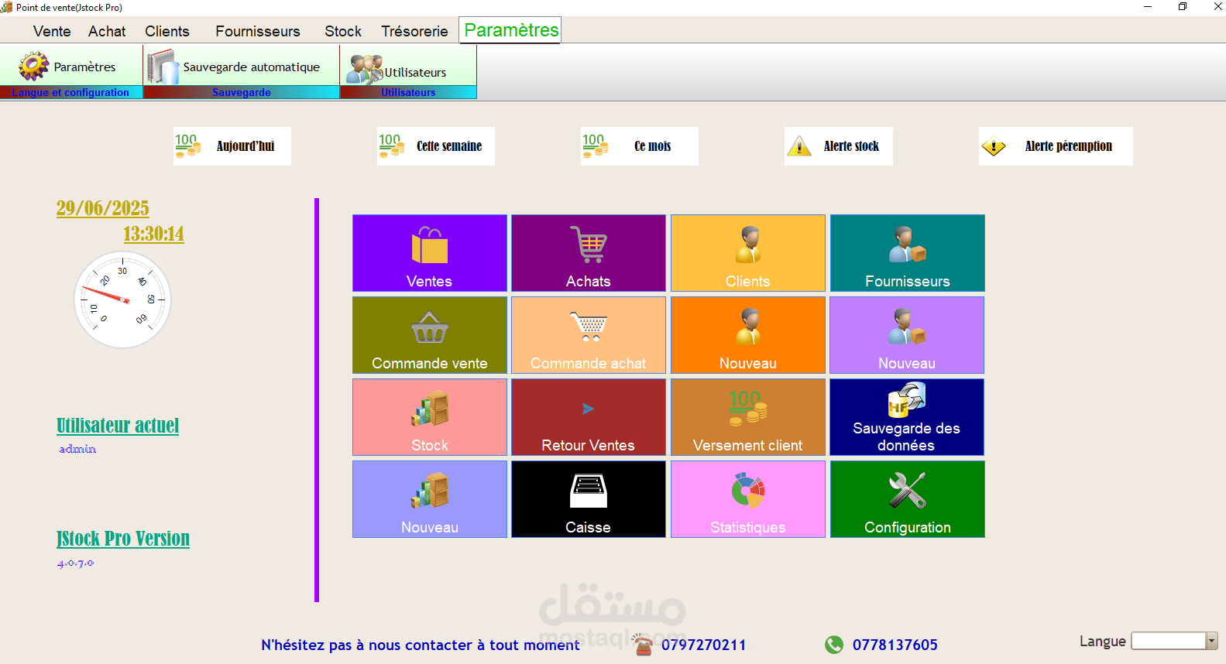
Task: Click the Utilisateurs group label in ribbon
Action: pyautogui.click(x=408, y=92)
